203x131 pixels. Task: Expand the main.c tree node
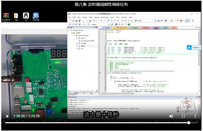pos(77,38)
